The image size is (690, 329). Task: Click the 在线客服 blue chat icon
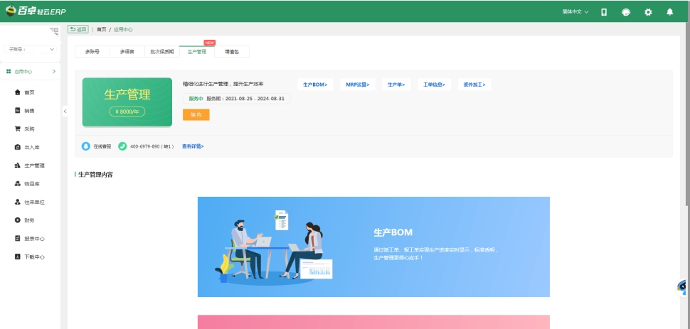point(86,146)
